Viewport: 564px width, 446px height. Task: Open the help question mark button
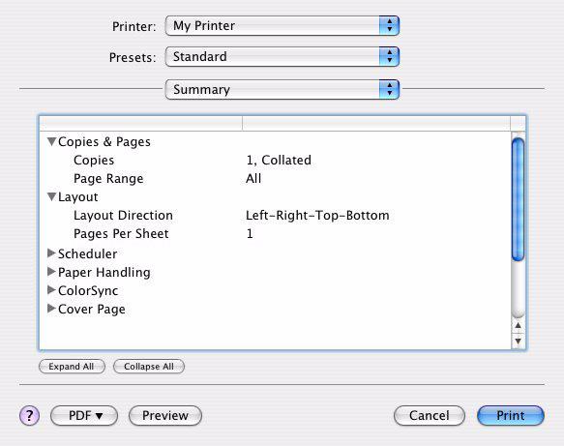pyautogui.click(x=29, y=416)
